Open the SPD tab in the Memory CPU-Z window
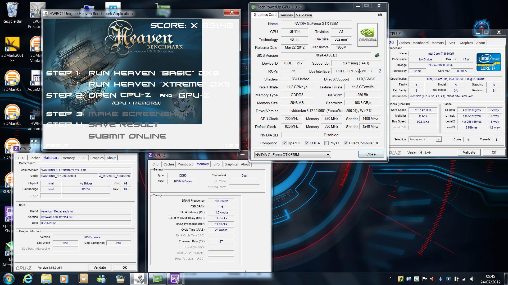This screenshot has height=285, width=508. click(x=216, y=164)
